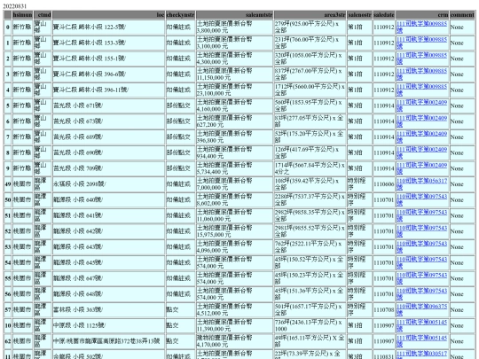Open crm link in row 56
The height and width of the screenshot is (359, 479).
click(x=421, y=294)
